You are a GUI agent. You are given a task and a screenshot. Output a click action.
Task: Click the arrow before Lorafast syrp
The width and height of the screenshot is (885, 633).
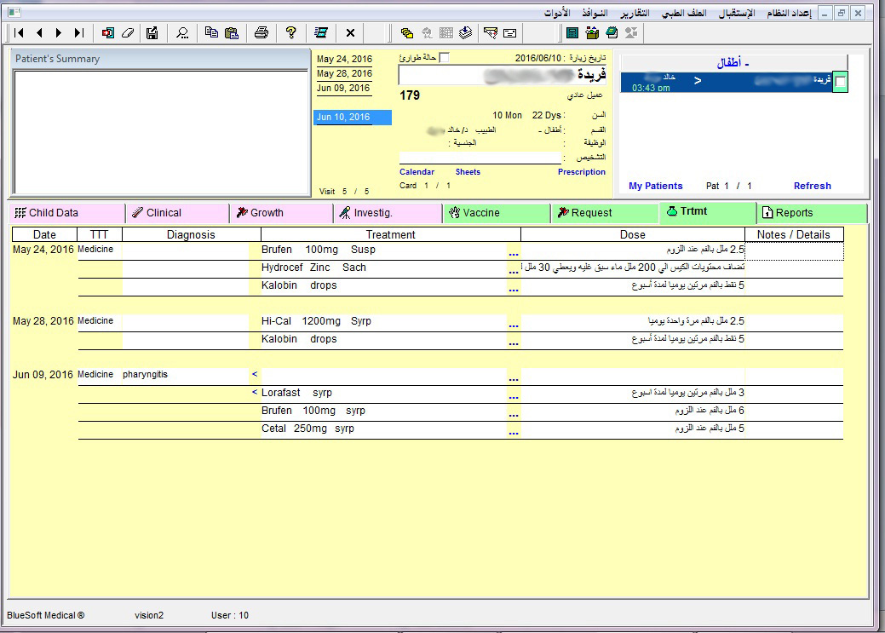(x=255, y=392)
